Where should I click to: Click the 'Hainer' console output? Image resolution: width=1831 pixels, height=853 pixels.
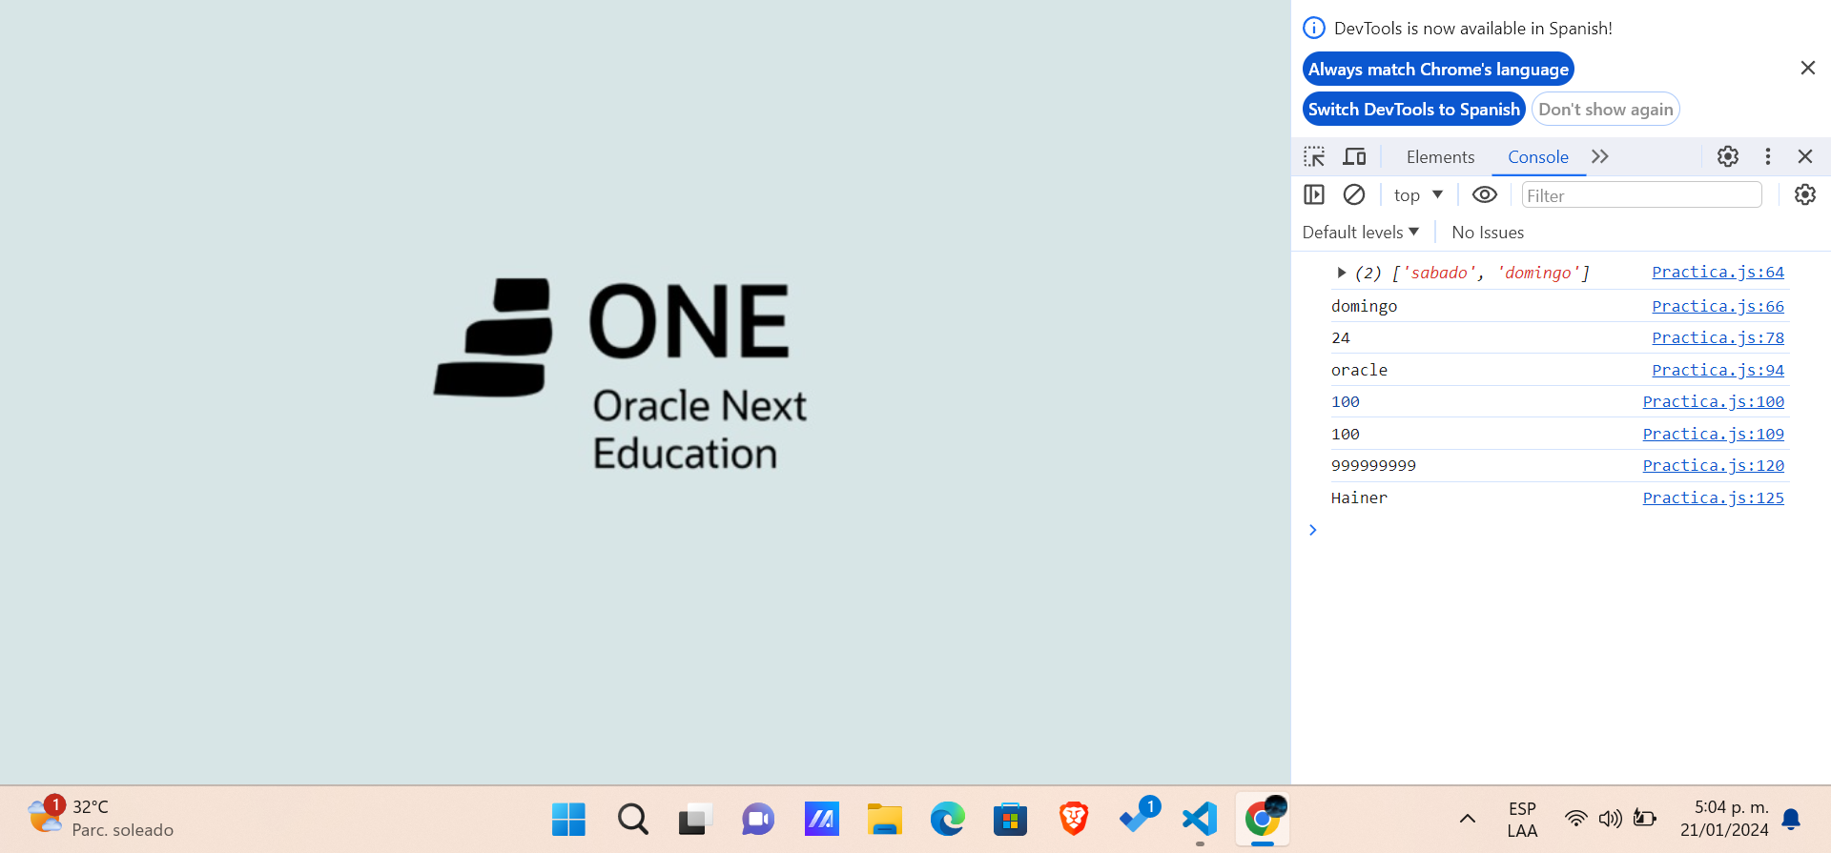pos(1359,498)
